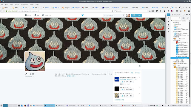This screenshot has width=191, height=107.
Task: Follow the ねいん suggested user
Action: pyautogui.click(x=127, y=90)
